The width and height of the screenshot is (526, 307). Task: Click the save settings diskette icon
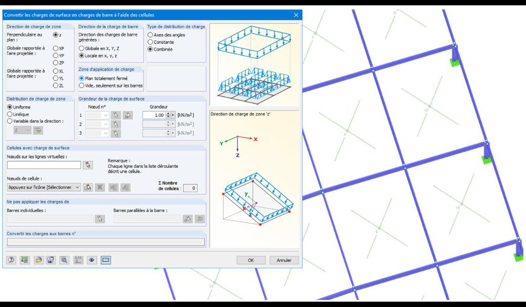pos(51,260)
